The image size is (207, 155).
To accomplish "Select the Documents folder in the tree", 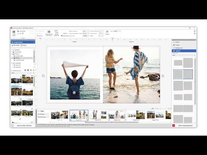I will tap(18, 52).
